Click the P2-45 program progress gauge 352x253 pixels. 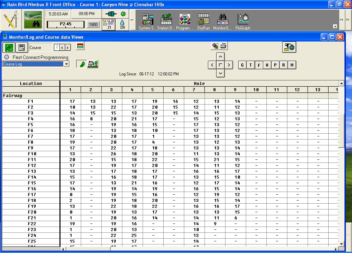click(66, 24)
